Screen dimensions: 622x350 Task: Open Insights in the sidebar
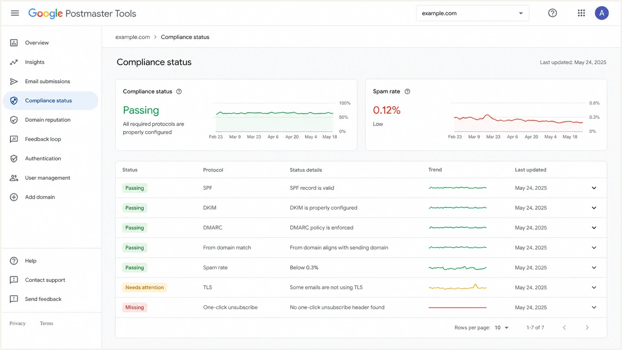point(35,62)
